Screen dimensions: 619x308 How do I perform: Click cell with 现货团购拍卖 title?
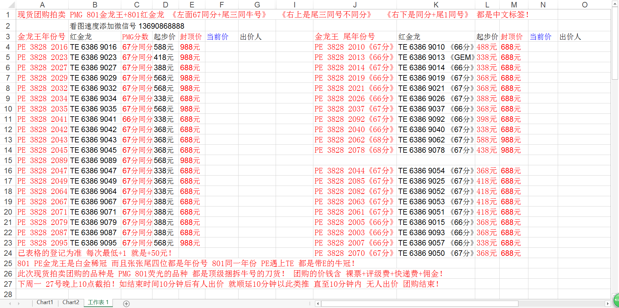tap(42, 15)
